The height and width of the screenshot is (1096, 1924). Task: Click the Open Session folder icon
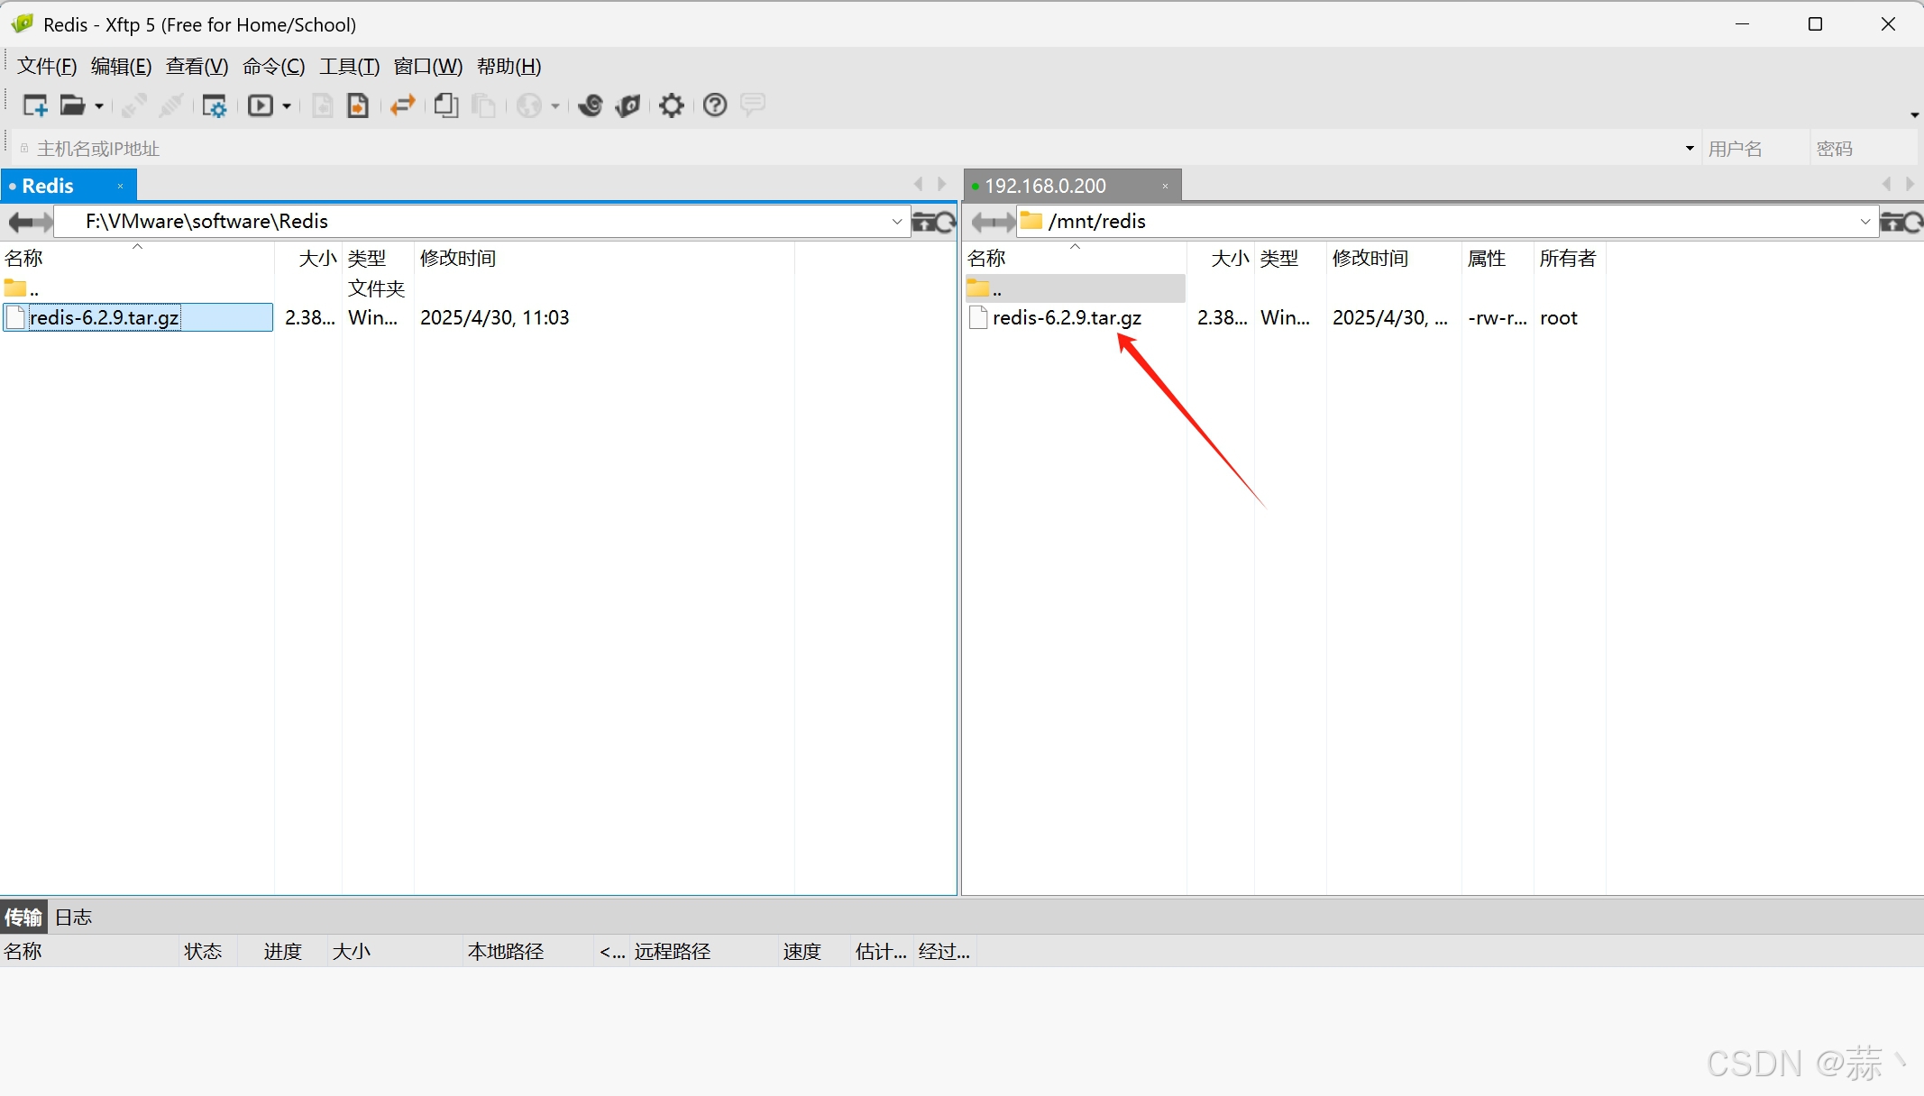72,105
